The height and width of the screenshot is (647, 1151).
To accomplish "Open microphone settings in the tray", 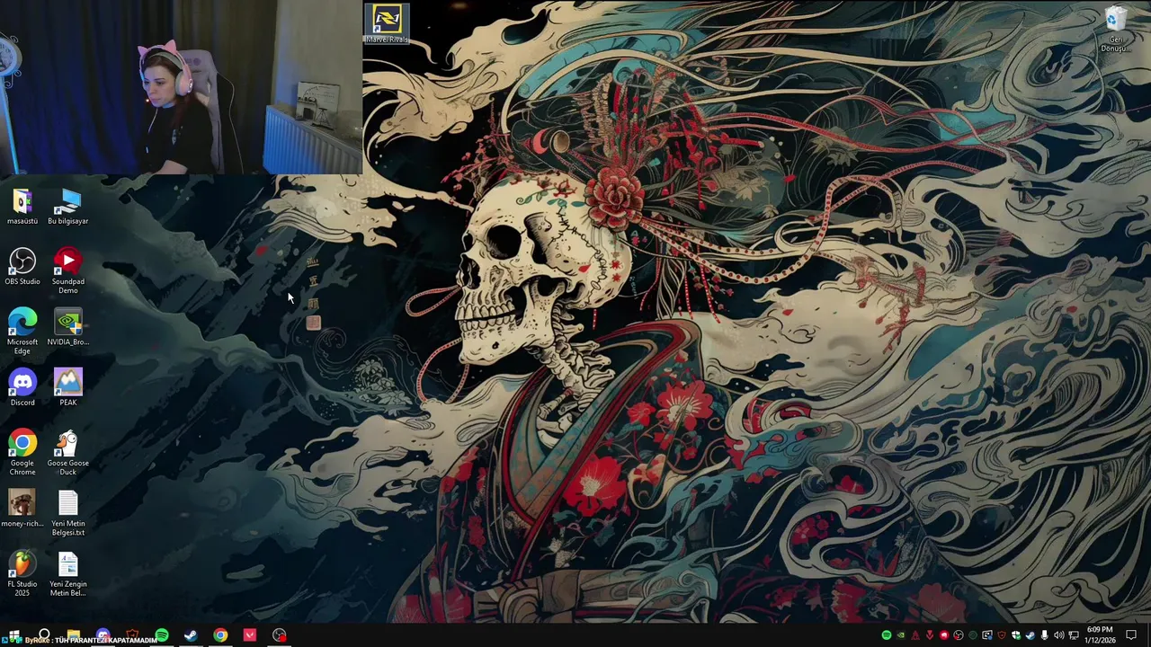I will (1044, 635).
